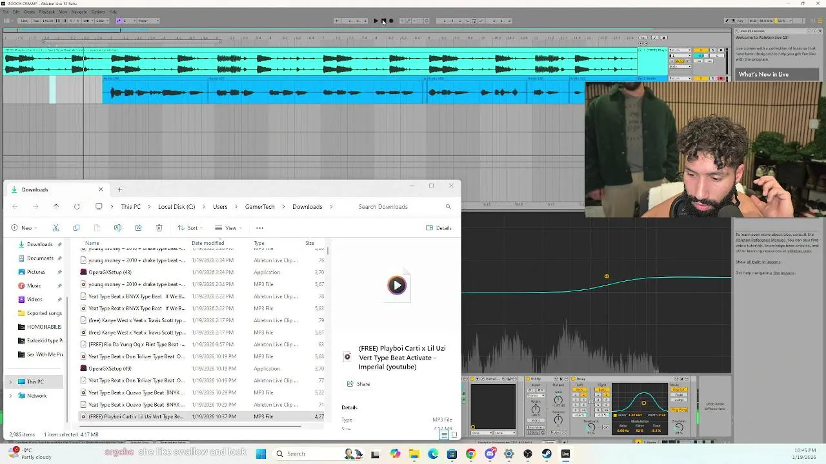Open Ableton's Options menu

(x=98, y=12)
